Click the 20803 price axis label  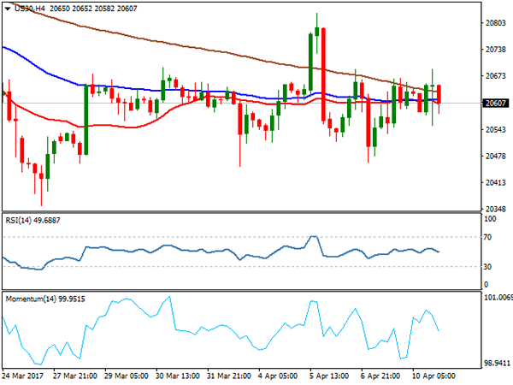[496, 23]
